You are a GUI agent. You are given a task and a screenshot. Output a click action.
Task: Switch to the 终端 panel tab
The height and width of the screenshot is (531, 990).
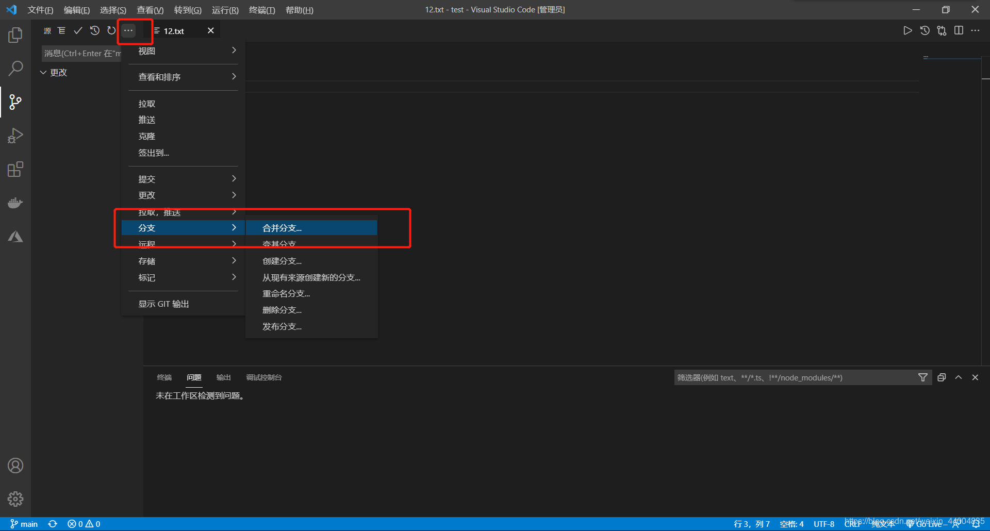pyautogui.click(x=164, y=377)
